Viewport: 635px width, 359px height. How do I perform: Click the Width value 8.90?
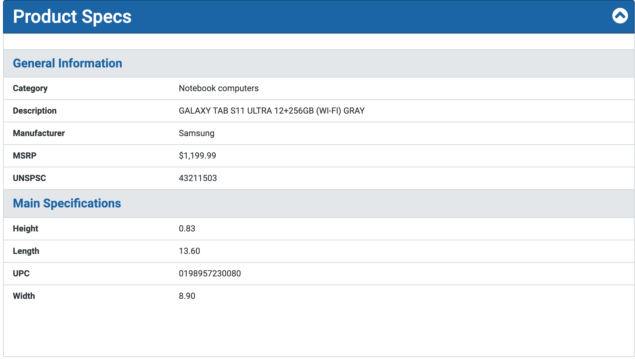tap(187, 296)
